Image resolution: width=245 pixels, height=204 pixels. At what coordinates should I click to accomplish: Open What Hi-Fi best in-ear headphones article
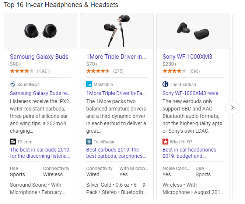[189, 153]
